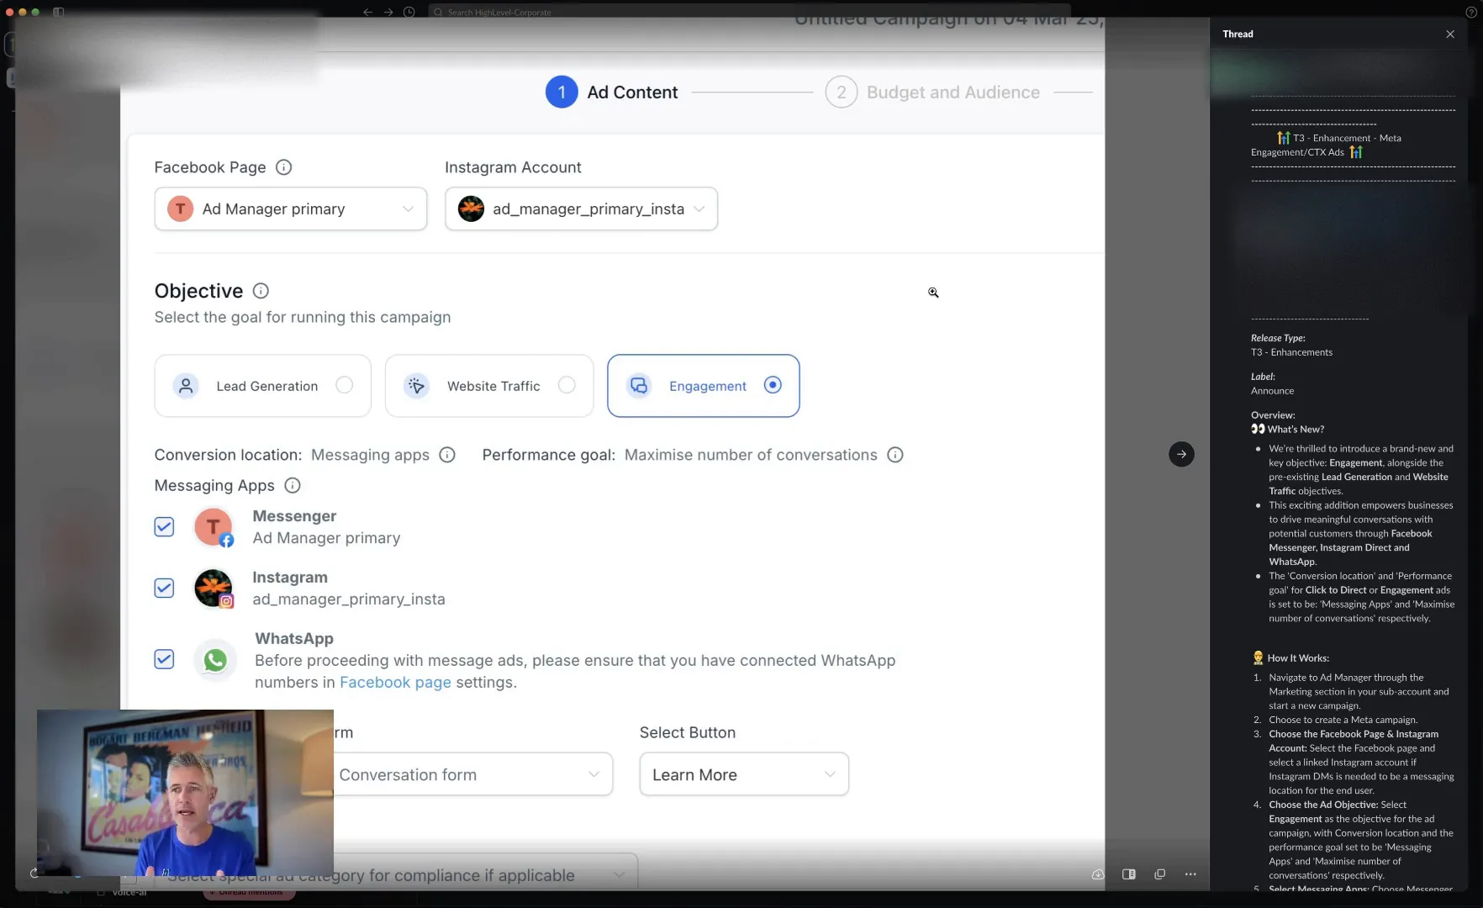Click the Thread panel header title

(x=1238, y=34)
